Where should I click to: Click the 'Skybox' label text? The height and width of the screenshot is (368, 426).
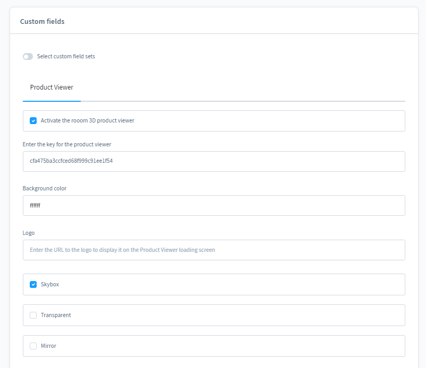point(50,285)
